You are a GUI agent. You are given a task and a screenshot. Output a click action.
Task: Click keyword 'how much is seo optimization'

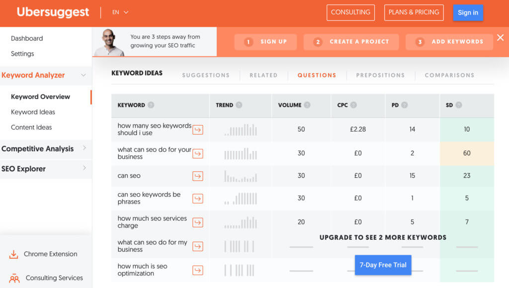click(143, 270)
